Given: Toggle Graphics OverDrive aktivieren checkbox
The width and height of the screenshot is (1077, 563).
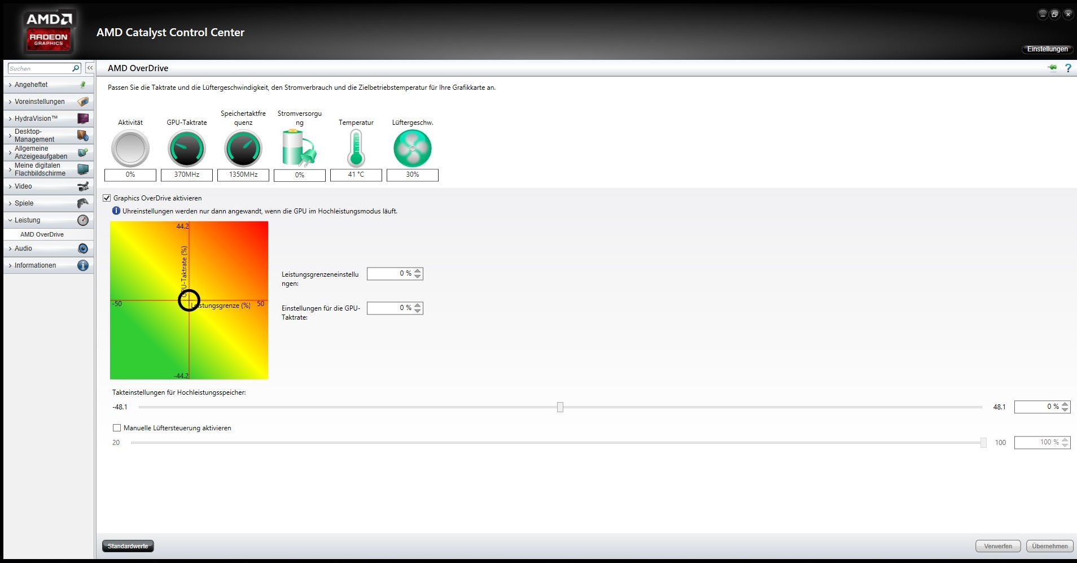Looking at the screenshot, I should (x=107, y=198).
